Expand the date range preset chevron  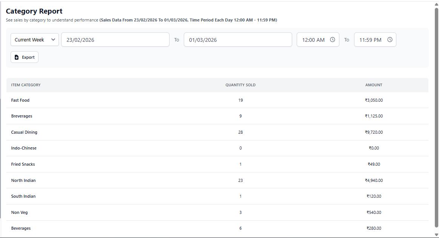click(x=53, y=40)
